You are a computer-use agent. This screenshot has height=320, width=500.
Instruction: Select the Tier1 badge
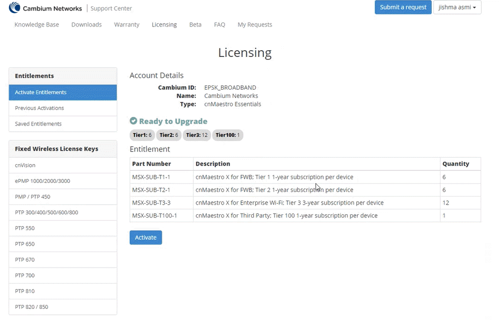point(142,135)
